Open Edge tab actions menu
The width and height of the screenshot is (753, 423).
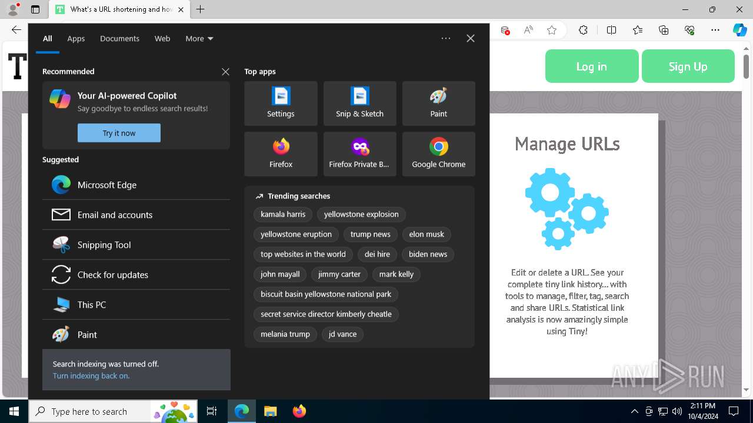click(x=35, y=9)
